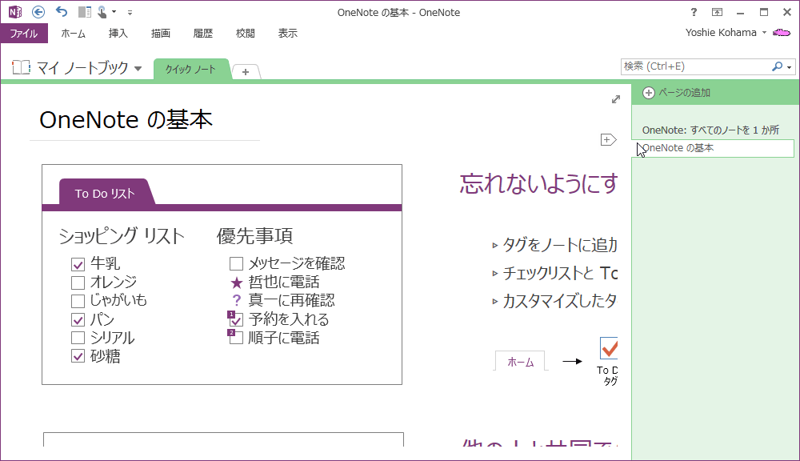Click the 忘れないようにす heading
The width and height of the screenshot is (800, 461).
(x=538, y=183)
